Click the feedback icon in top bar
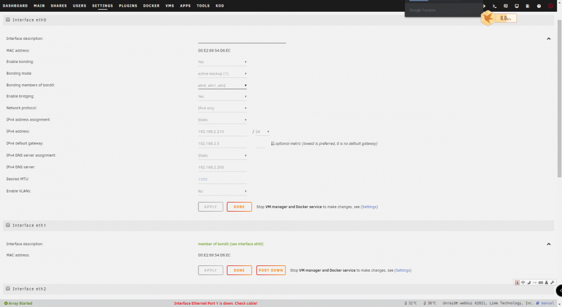The height and width of the screenshot is (307, 562). (505, 6)
